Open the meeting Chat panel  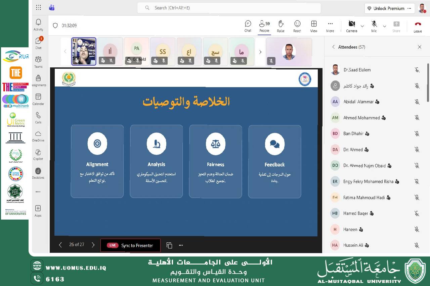point(248,26)
